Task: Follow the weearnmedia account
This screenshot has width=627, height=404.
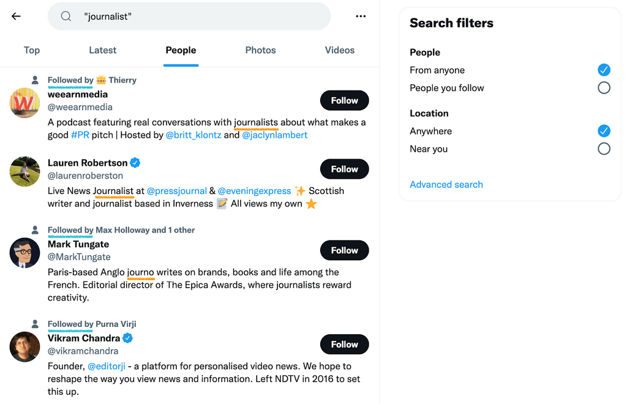Action: (x=344, y=100)
